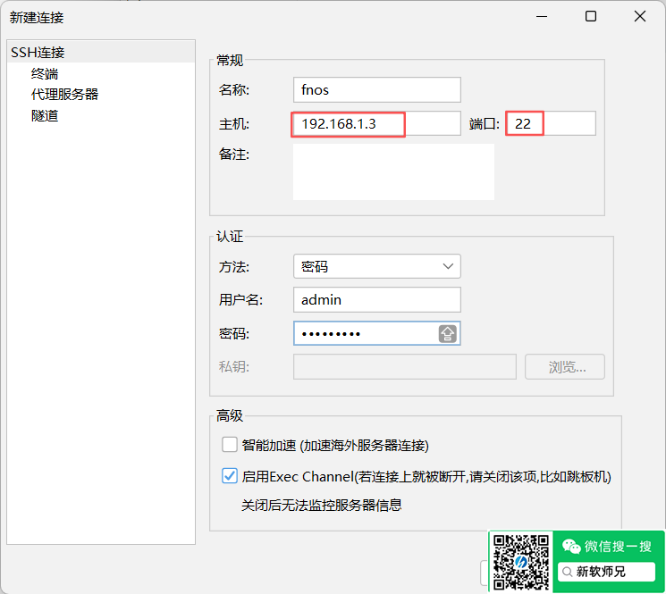Click the magnifier icon beside 新软师兄

click(x=567, y=572)
